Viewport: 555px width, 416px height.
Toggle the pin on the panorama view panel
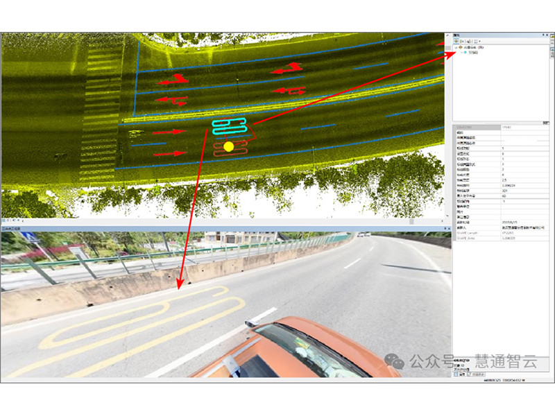(x=445, y=229)
